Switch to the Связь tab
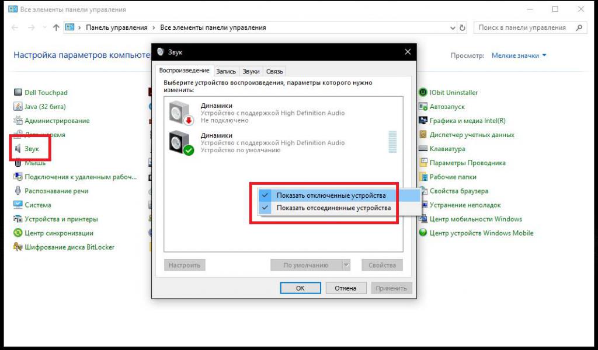The image size is (598, 350). click(274, 71)
